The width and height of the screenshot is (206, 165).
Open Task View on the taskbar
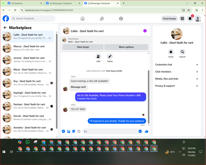pos(12,152)
